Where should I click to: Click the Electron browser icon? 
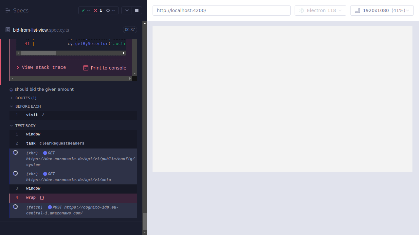[x=301, y=10]
